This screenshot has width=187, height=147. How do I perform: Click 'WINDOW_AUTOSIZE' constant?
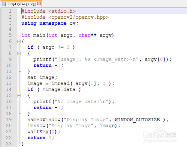point(137,120)
